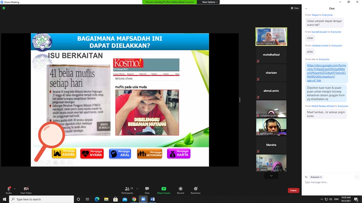Open volume control in system tray

(331, 199)
